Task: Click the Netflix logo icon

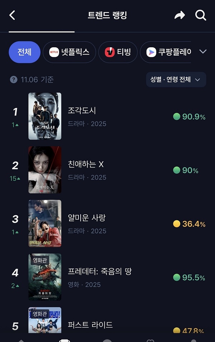Action: (54, 52)
